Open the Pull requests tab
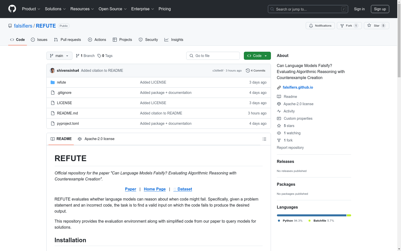401x251 pixels. (x=67, y=40)
